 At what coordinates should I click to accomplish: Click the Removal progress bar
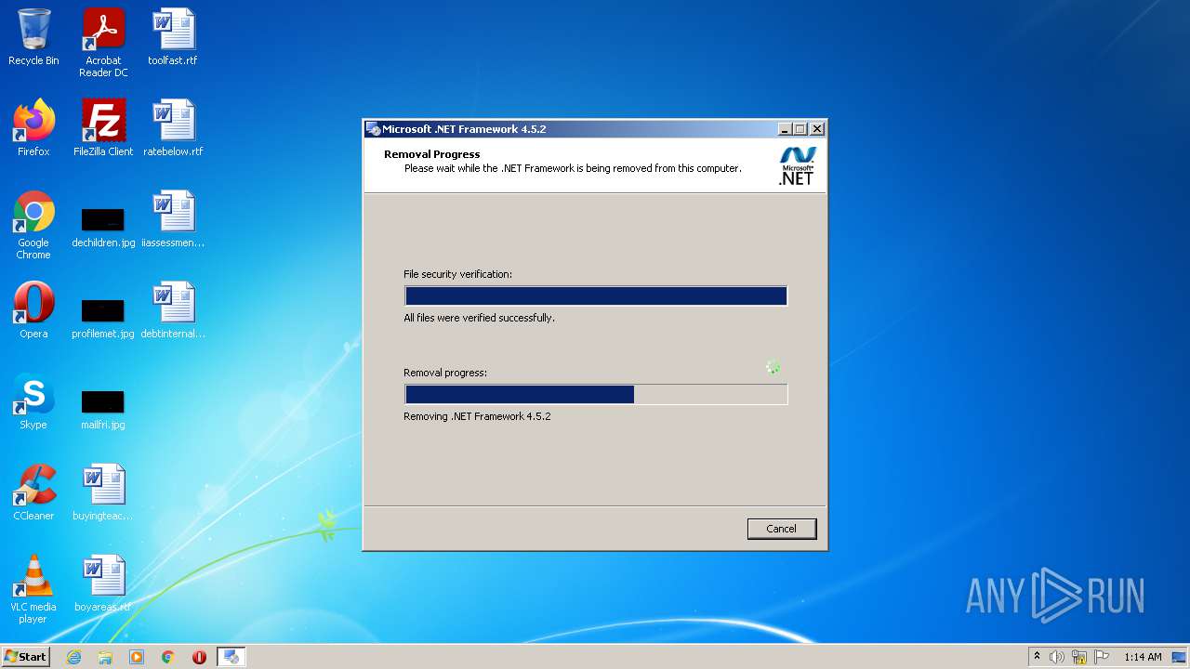coord(596,394)
